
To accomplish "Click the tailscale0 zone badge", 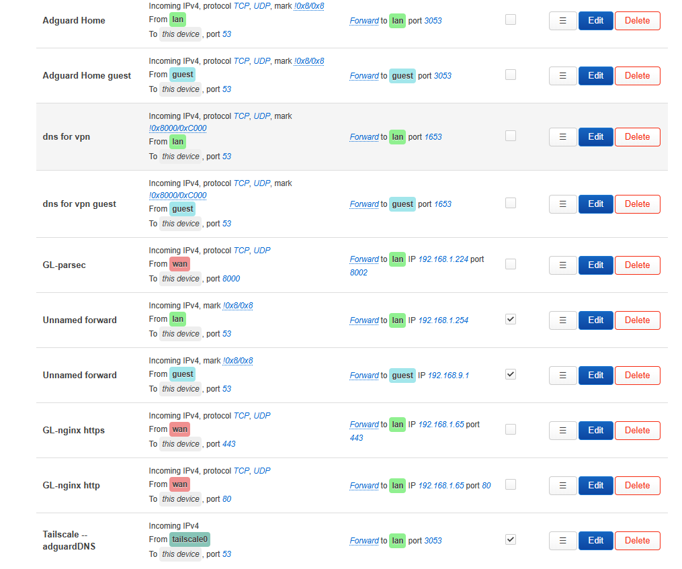I will coord(190,539).
